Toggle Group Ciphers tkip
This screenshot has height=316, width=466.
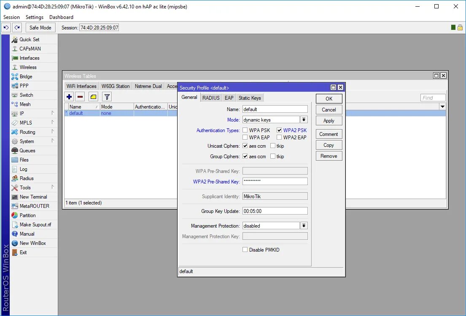[273, 156]
